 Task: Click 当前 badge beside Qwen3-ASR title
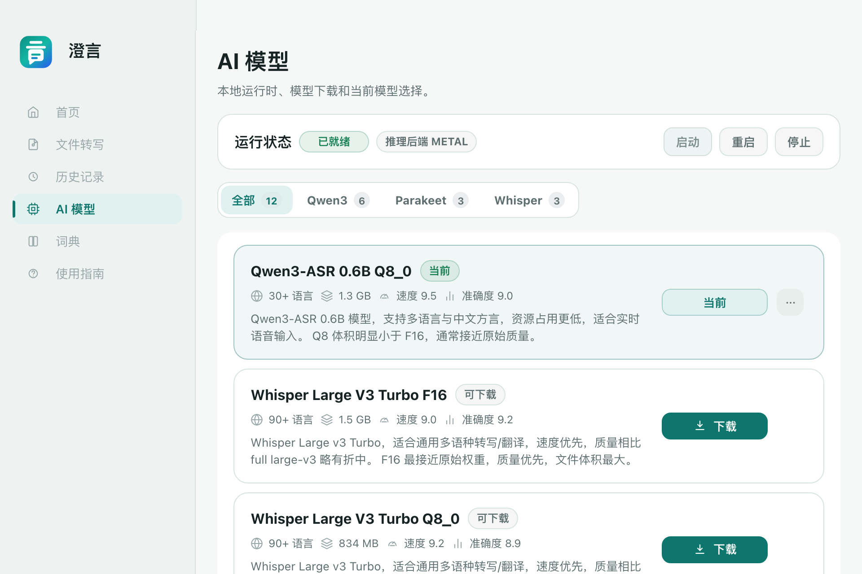(x=440, y=271)
